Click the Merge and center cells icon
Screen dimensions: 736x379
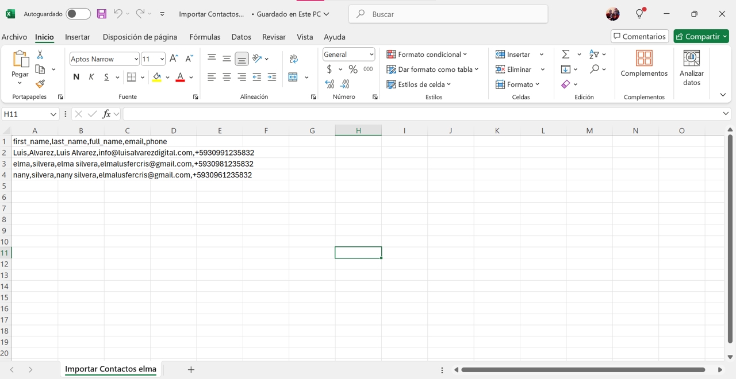(x=293, y=77)
